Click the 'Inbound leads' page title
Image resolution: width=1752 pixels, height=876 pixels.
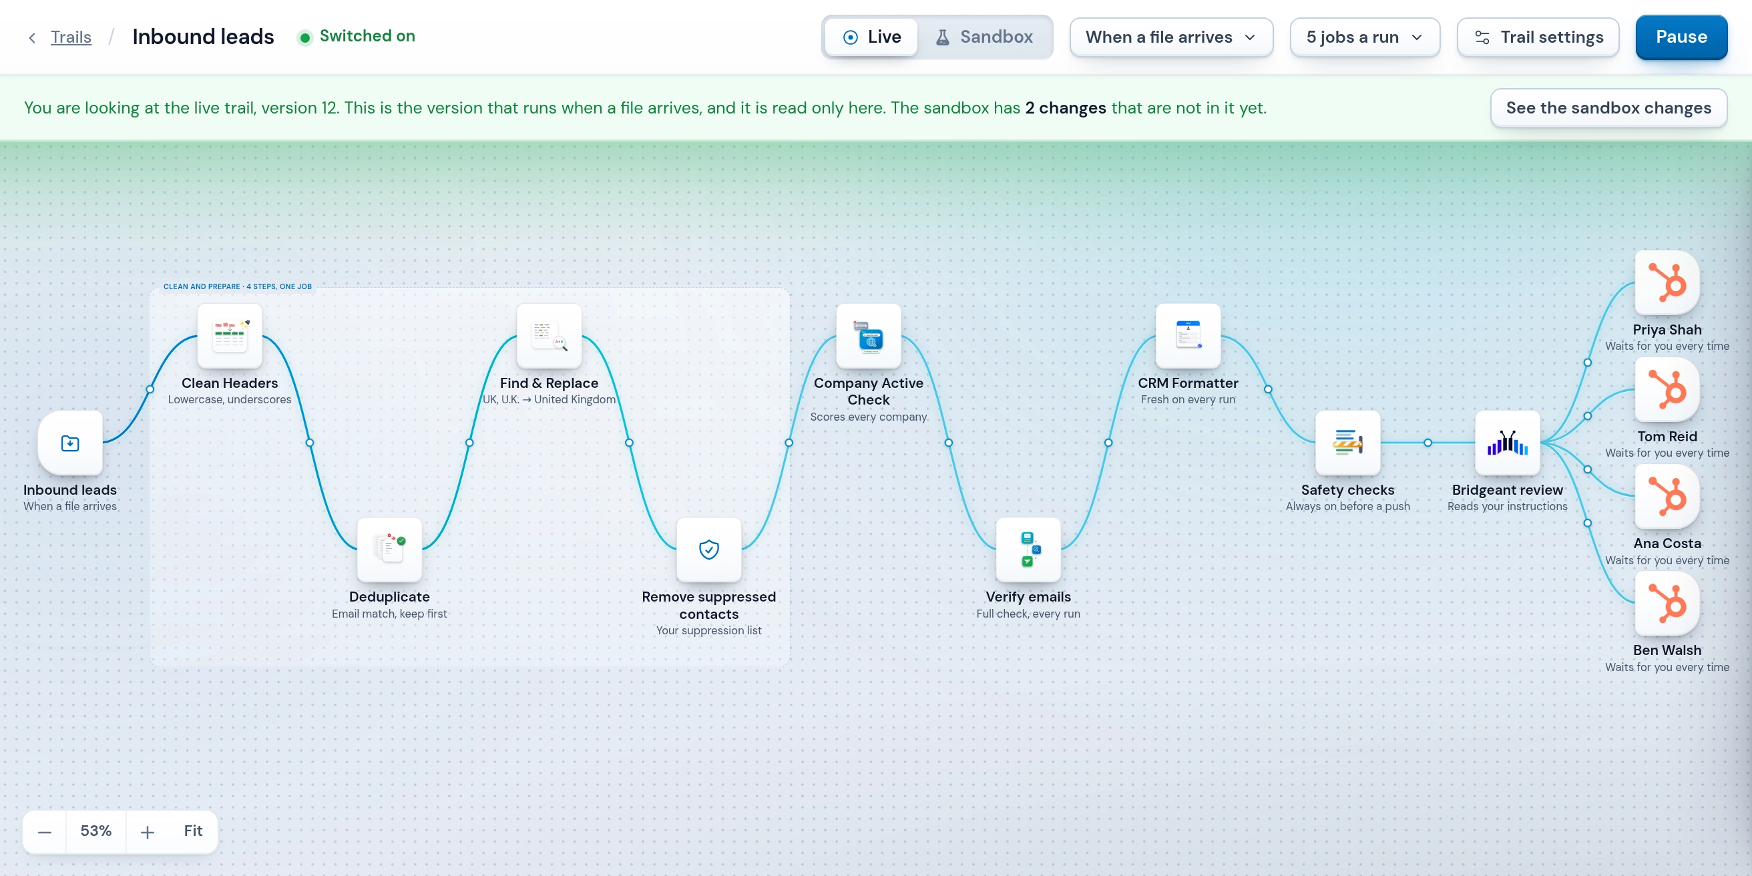pyautogui.click(x=204, y=37)
